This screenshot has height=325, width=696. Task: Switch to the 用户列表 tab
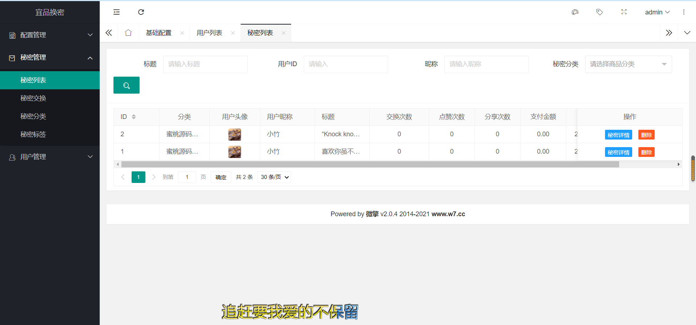click(x=209, y=33)
